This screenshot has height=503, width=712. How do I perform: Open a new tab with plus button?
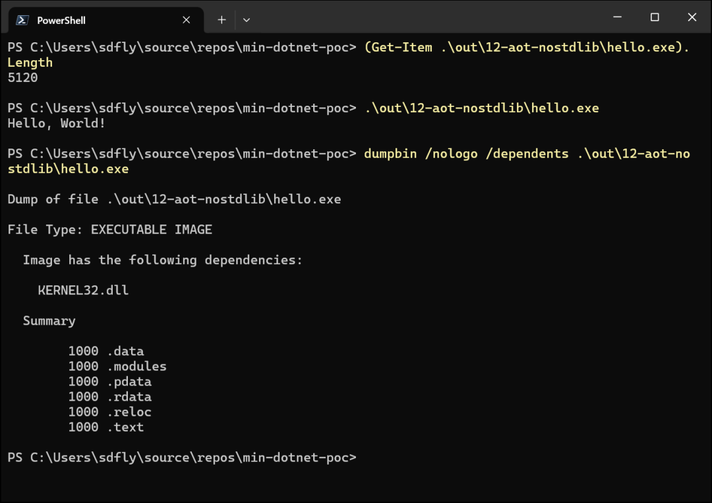(x=222, y=20)
